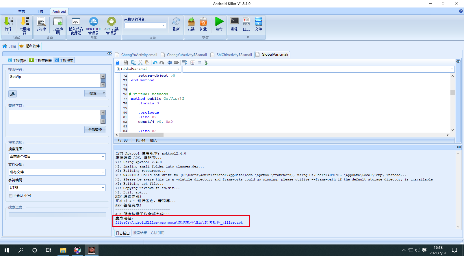Image resolution: width=464 pixels, height=256 pixels.
Task: Switch to the 工具 ribbon tab
Action: point(40,12)
